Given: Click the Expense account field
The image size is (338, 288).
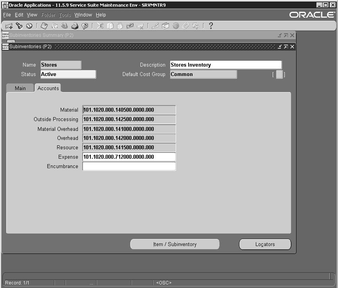Looking at the screenshot, I should pos(129,157).
